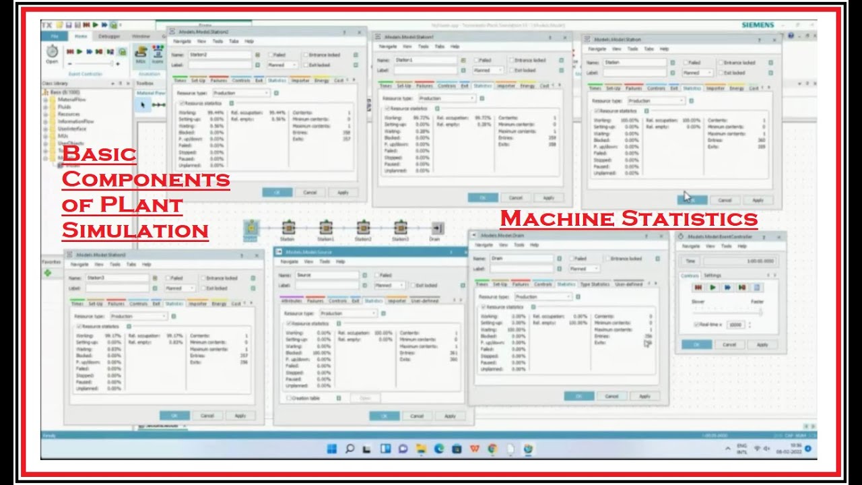This screenshot has width=862, height=485.
Task: Click Apply in the Station dialog
Action: pyautogui.click(x=758, y=200)
